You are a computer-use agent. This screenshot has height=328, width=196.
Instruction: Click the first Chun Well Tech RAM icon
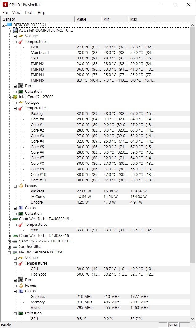tap(15, 219)
